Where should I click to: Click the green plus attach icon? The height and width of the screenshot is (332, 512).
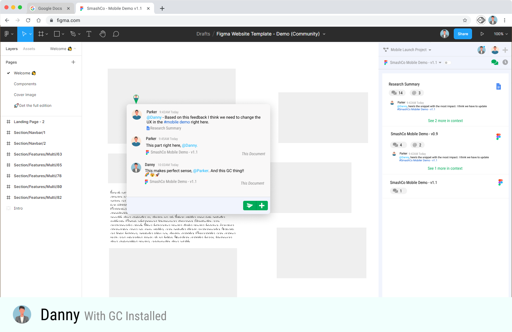(262, 206)
